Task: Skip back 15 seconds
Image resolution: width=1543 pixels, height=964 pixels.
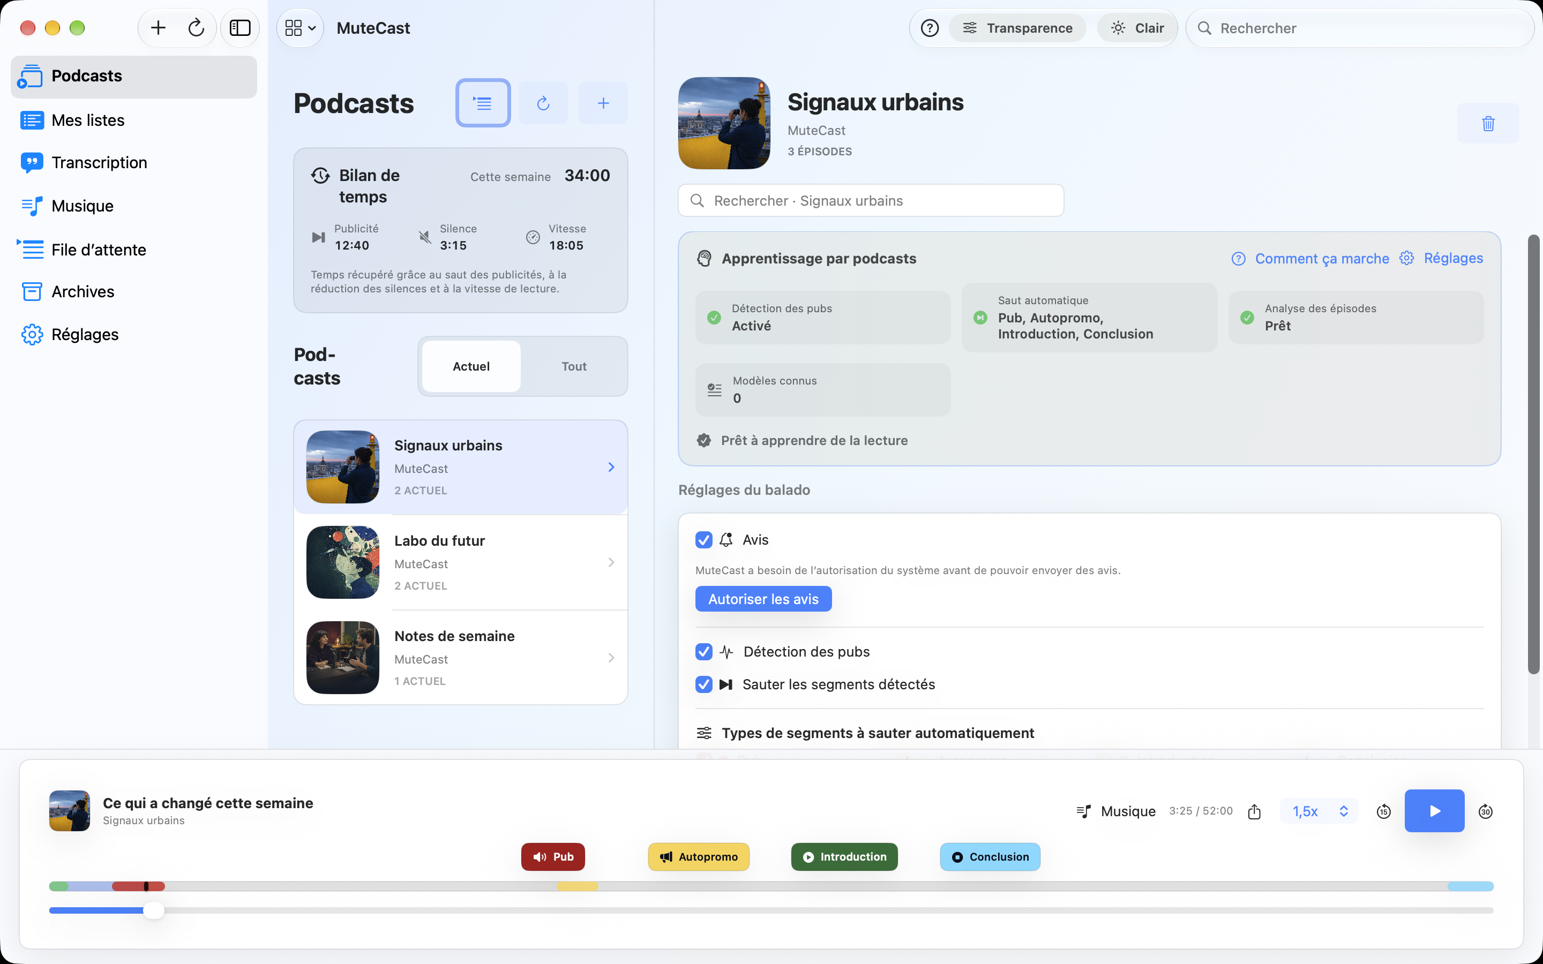Action: 1383,811
